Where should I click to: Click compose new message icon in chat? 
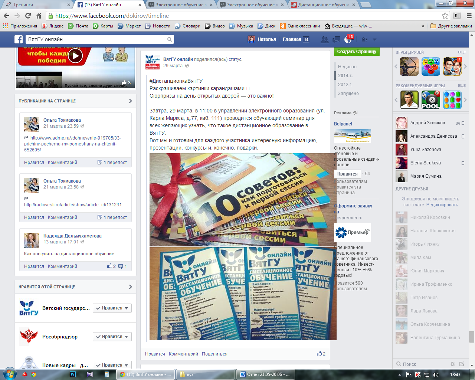462,364
